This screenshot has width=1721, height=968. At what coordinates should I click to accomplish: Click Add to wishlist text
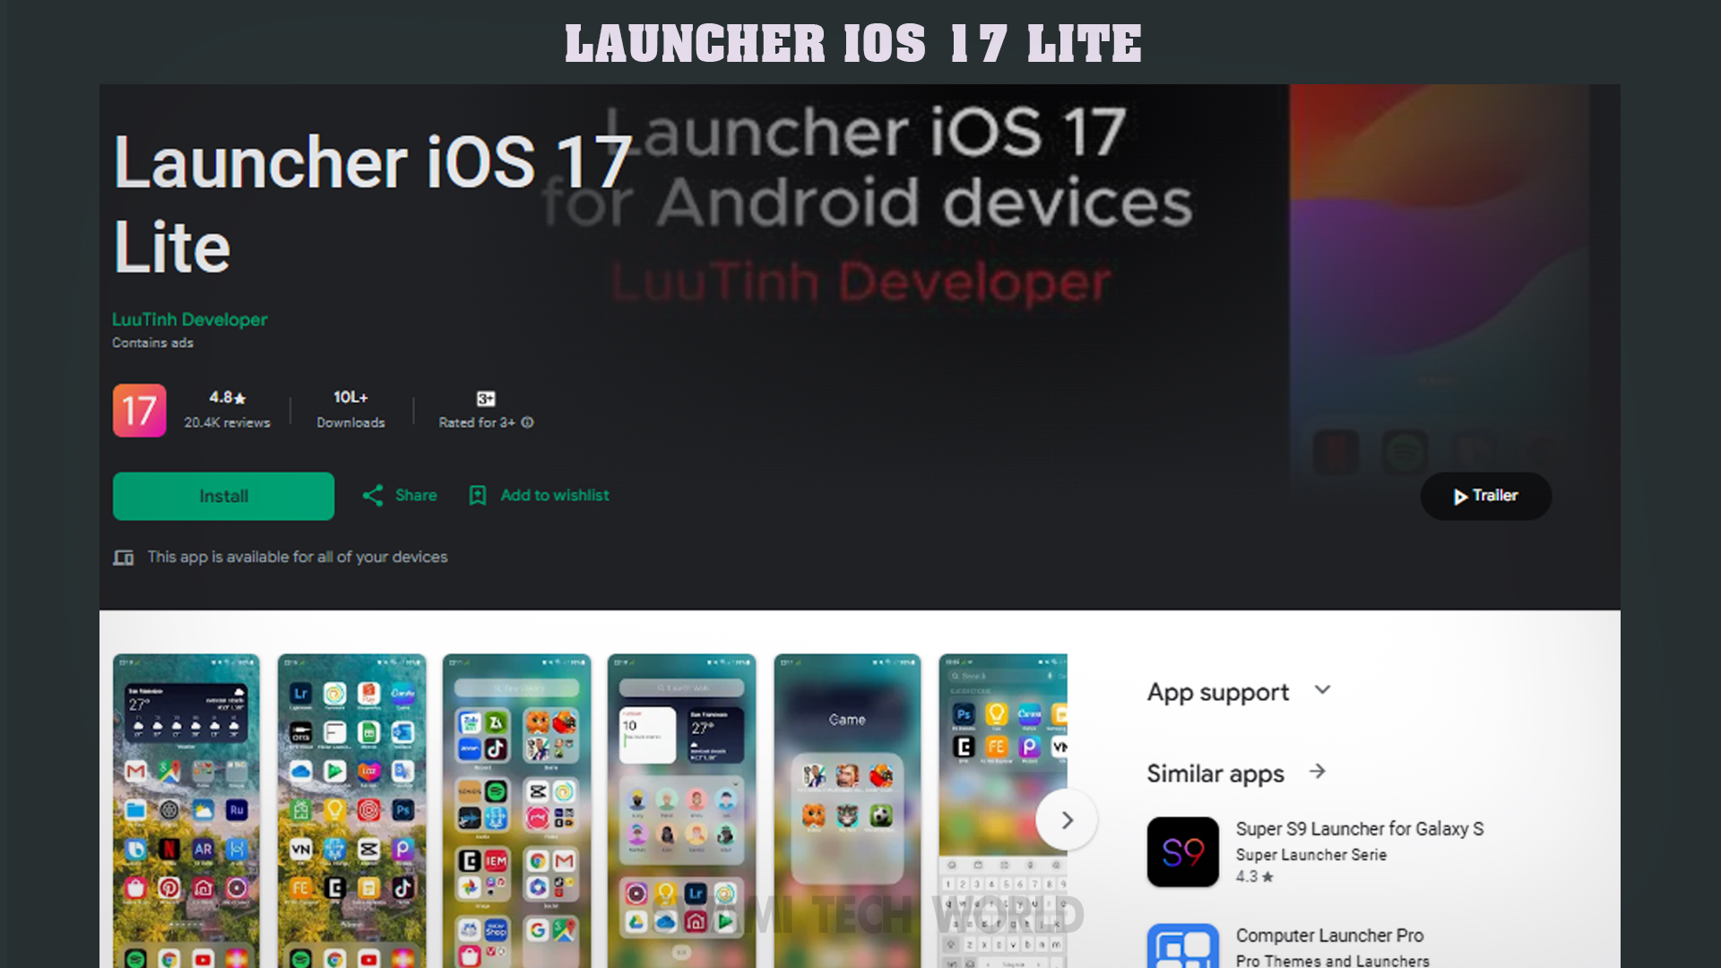click(x=554, y=495)
